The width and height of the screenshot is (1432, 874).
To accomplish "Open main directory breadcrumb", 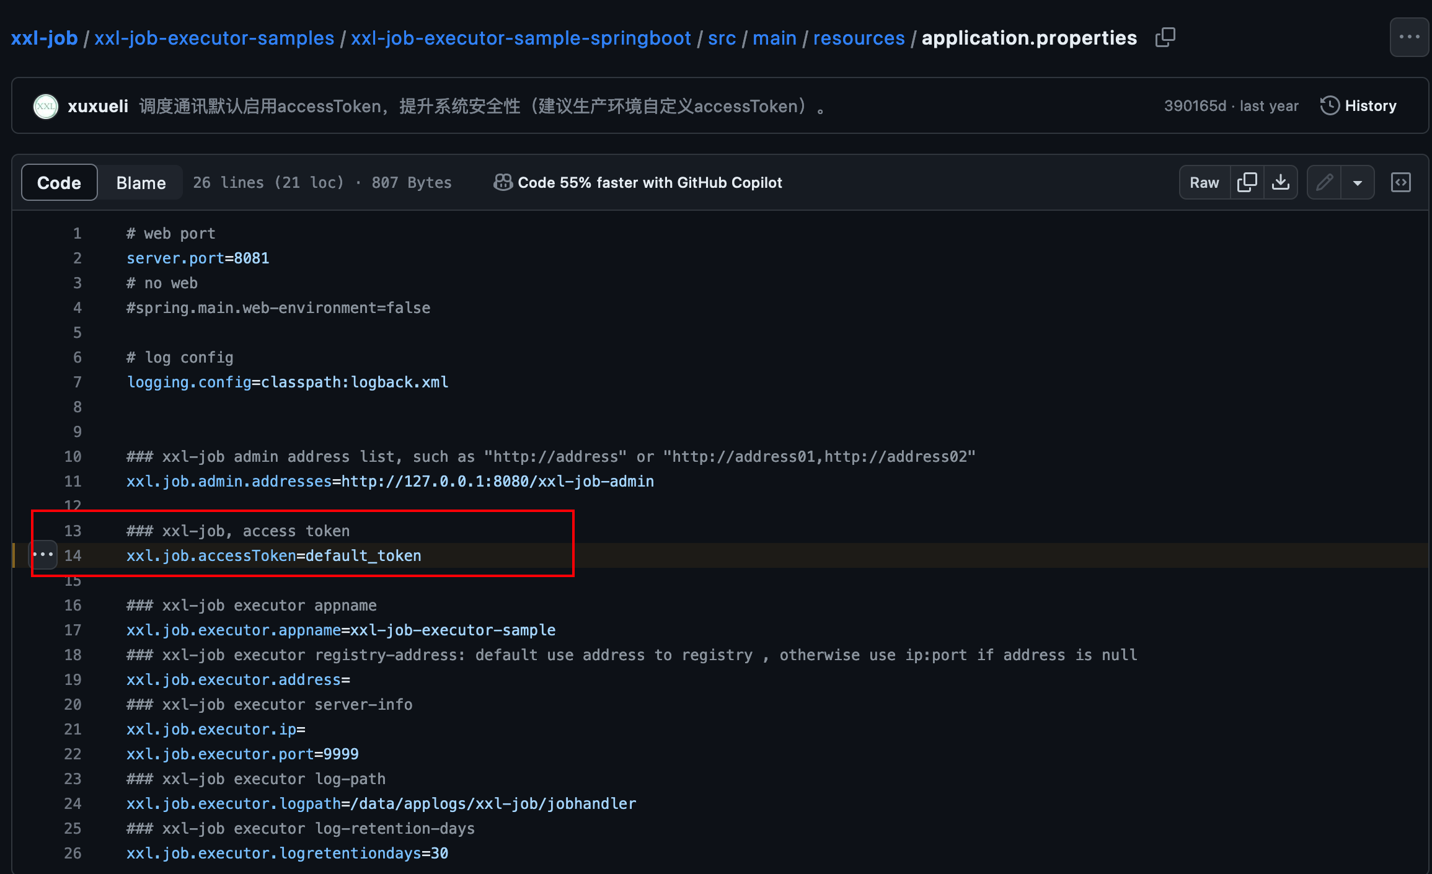I will pos(774,38).
